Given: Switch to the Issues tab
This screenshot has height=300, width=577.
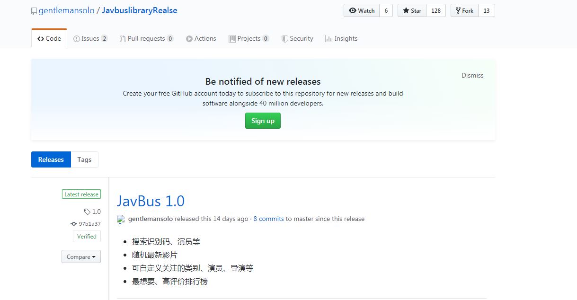Looking at the screenshot, I should tap(90, 38).
